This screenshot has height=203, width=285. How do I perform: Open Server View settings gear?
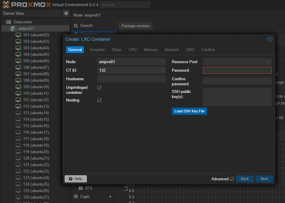(66, 13)
